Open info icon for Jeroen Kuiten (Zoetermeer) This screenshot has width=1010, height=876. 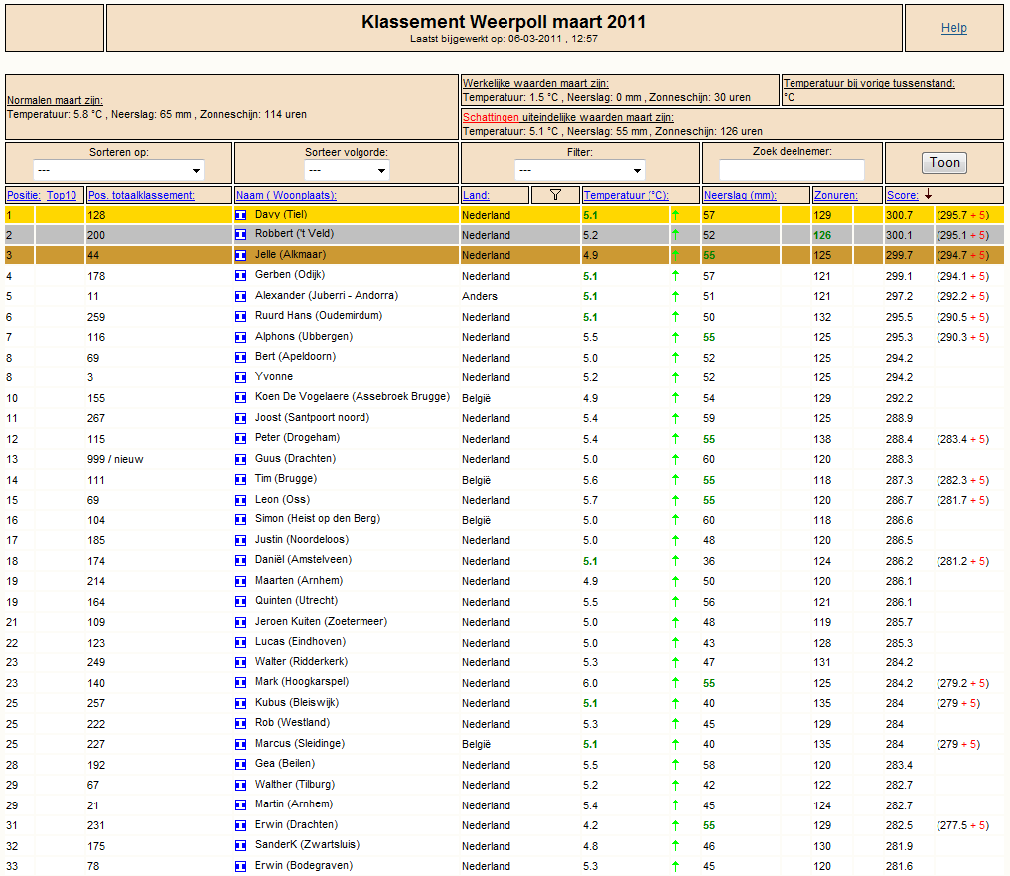(x=241, y=622)
